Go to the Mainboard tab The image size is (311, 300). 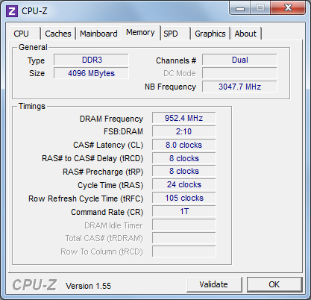tap(98, 34)
